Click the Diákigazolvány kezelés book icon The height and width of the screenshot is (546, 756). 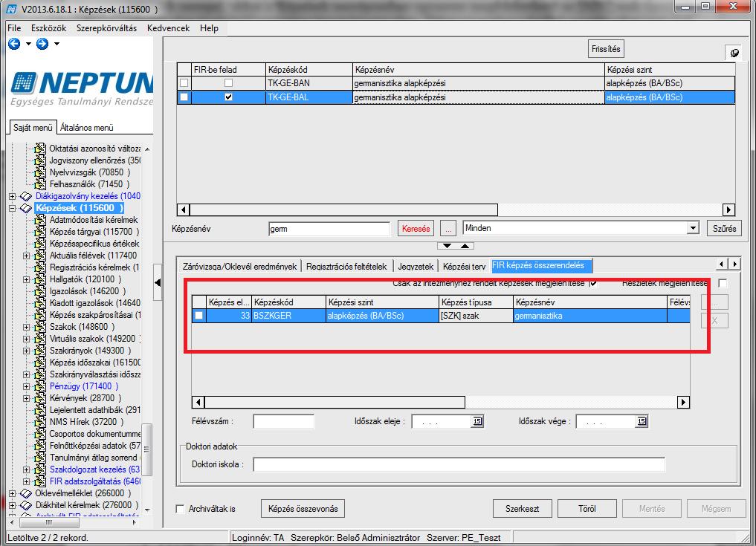pyautogui.click(x=25, y=196)
